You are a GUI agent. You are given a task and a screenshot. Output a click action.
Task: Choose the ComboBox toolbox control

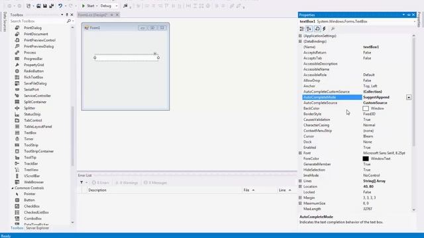point(32,219)
